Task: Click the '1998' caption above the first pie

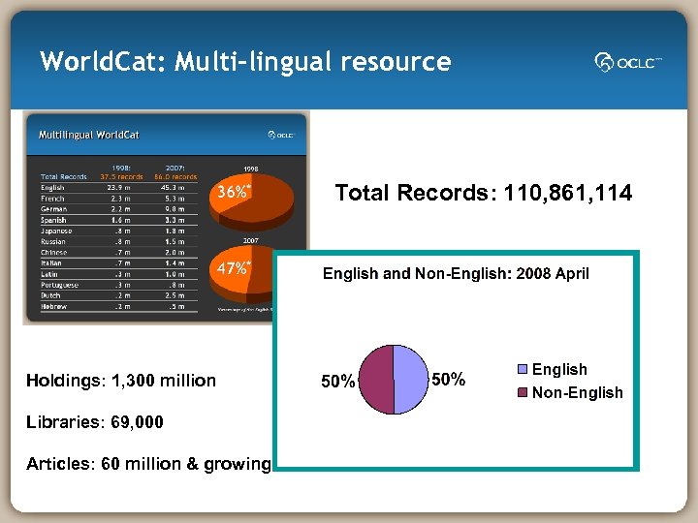Action: tap(251, 169)
